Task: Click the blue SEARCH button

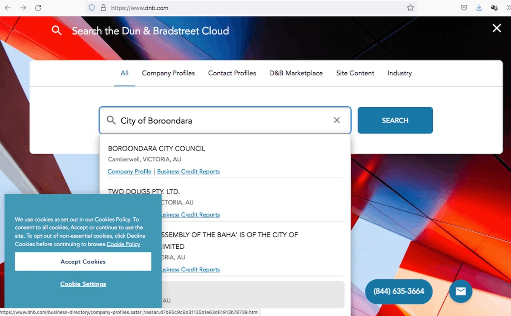Action: [x=395, y=120]
